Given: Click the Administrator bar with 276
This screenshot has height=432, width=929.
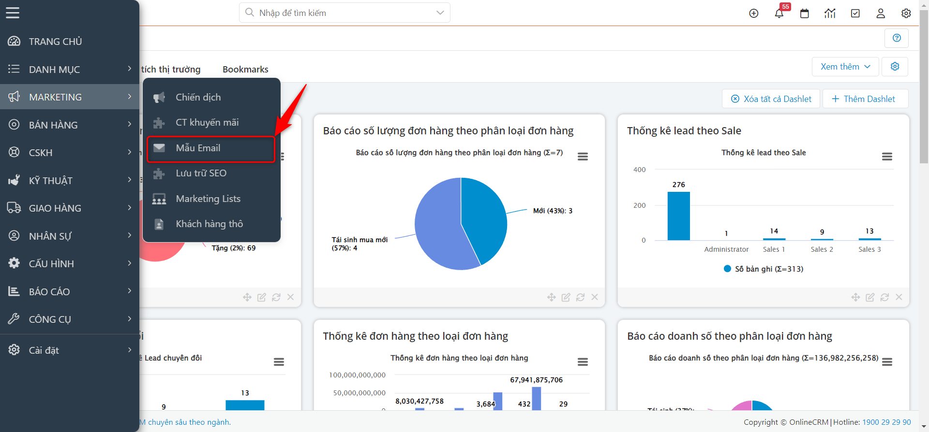Looking at the screenshot, I should click(x=678, y=216).
